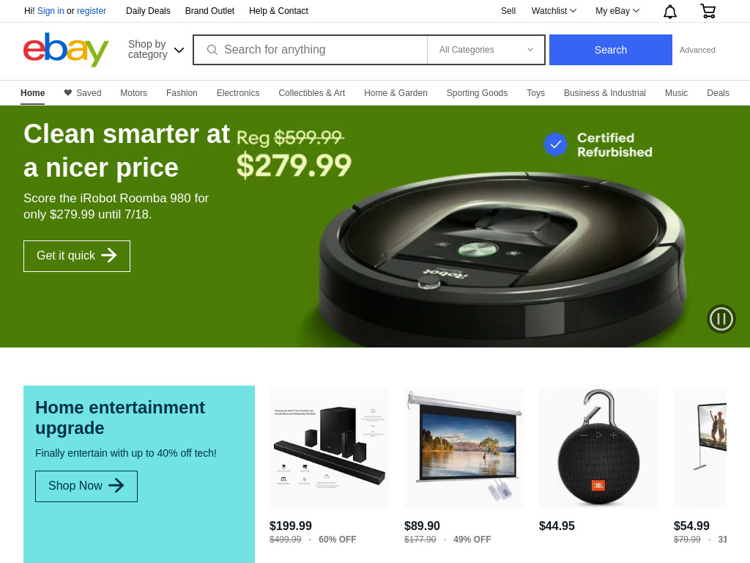Open the Daily Deals link
Screen dimensions: 750x563
(148, 10)
